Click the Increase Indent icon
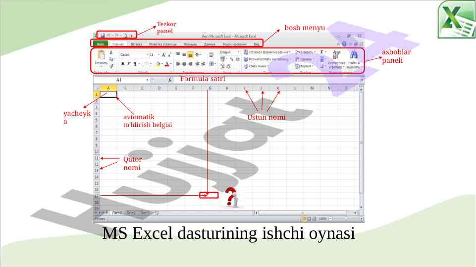Screen dimensions: 476x267 (x=204, y=64)
